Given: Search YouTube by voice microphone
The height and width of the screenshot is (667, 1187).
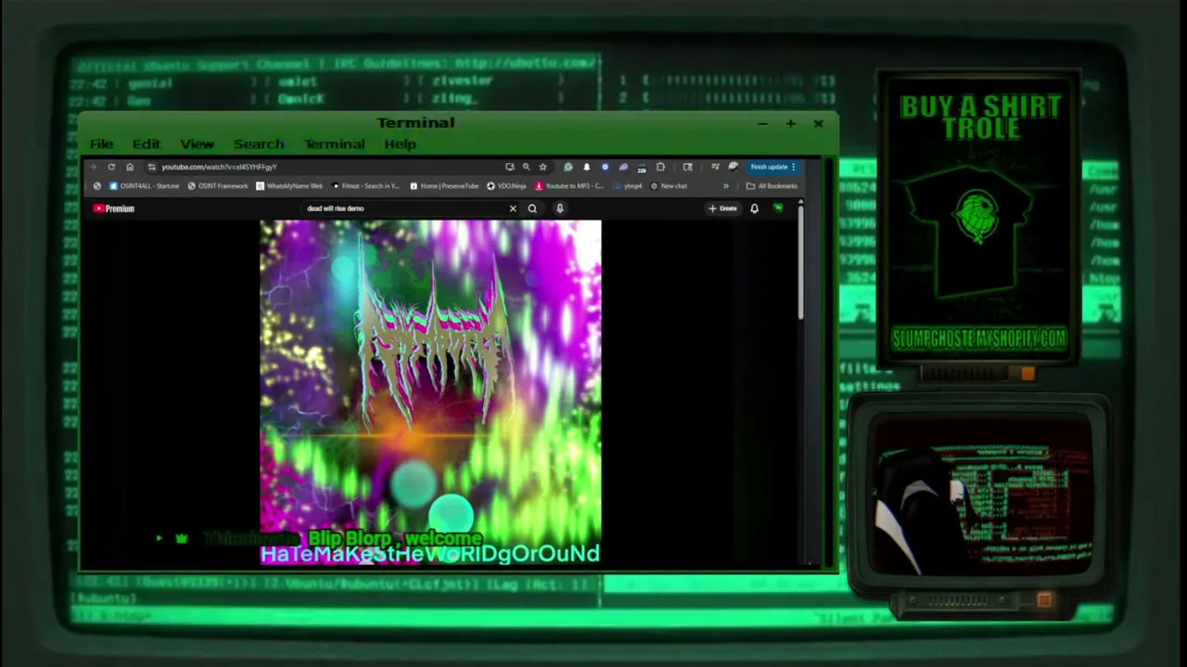Looking at the screenshot, I should point(560,208).
